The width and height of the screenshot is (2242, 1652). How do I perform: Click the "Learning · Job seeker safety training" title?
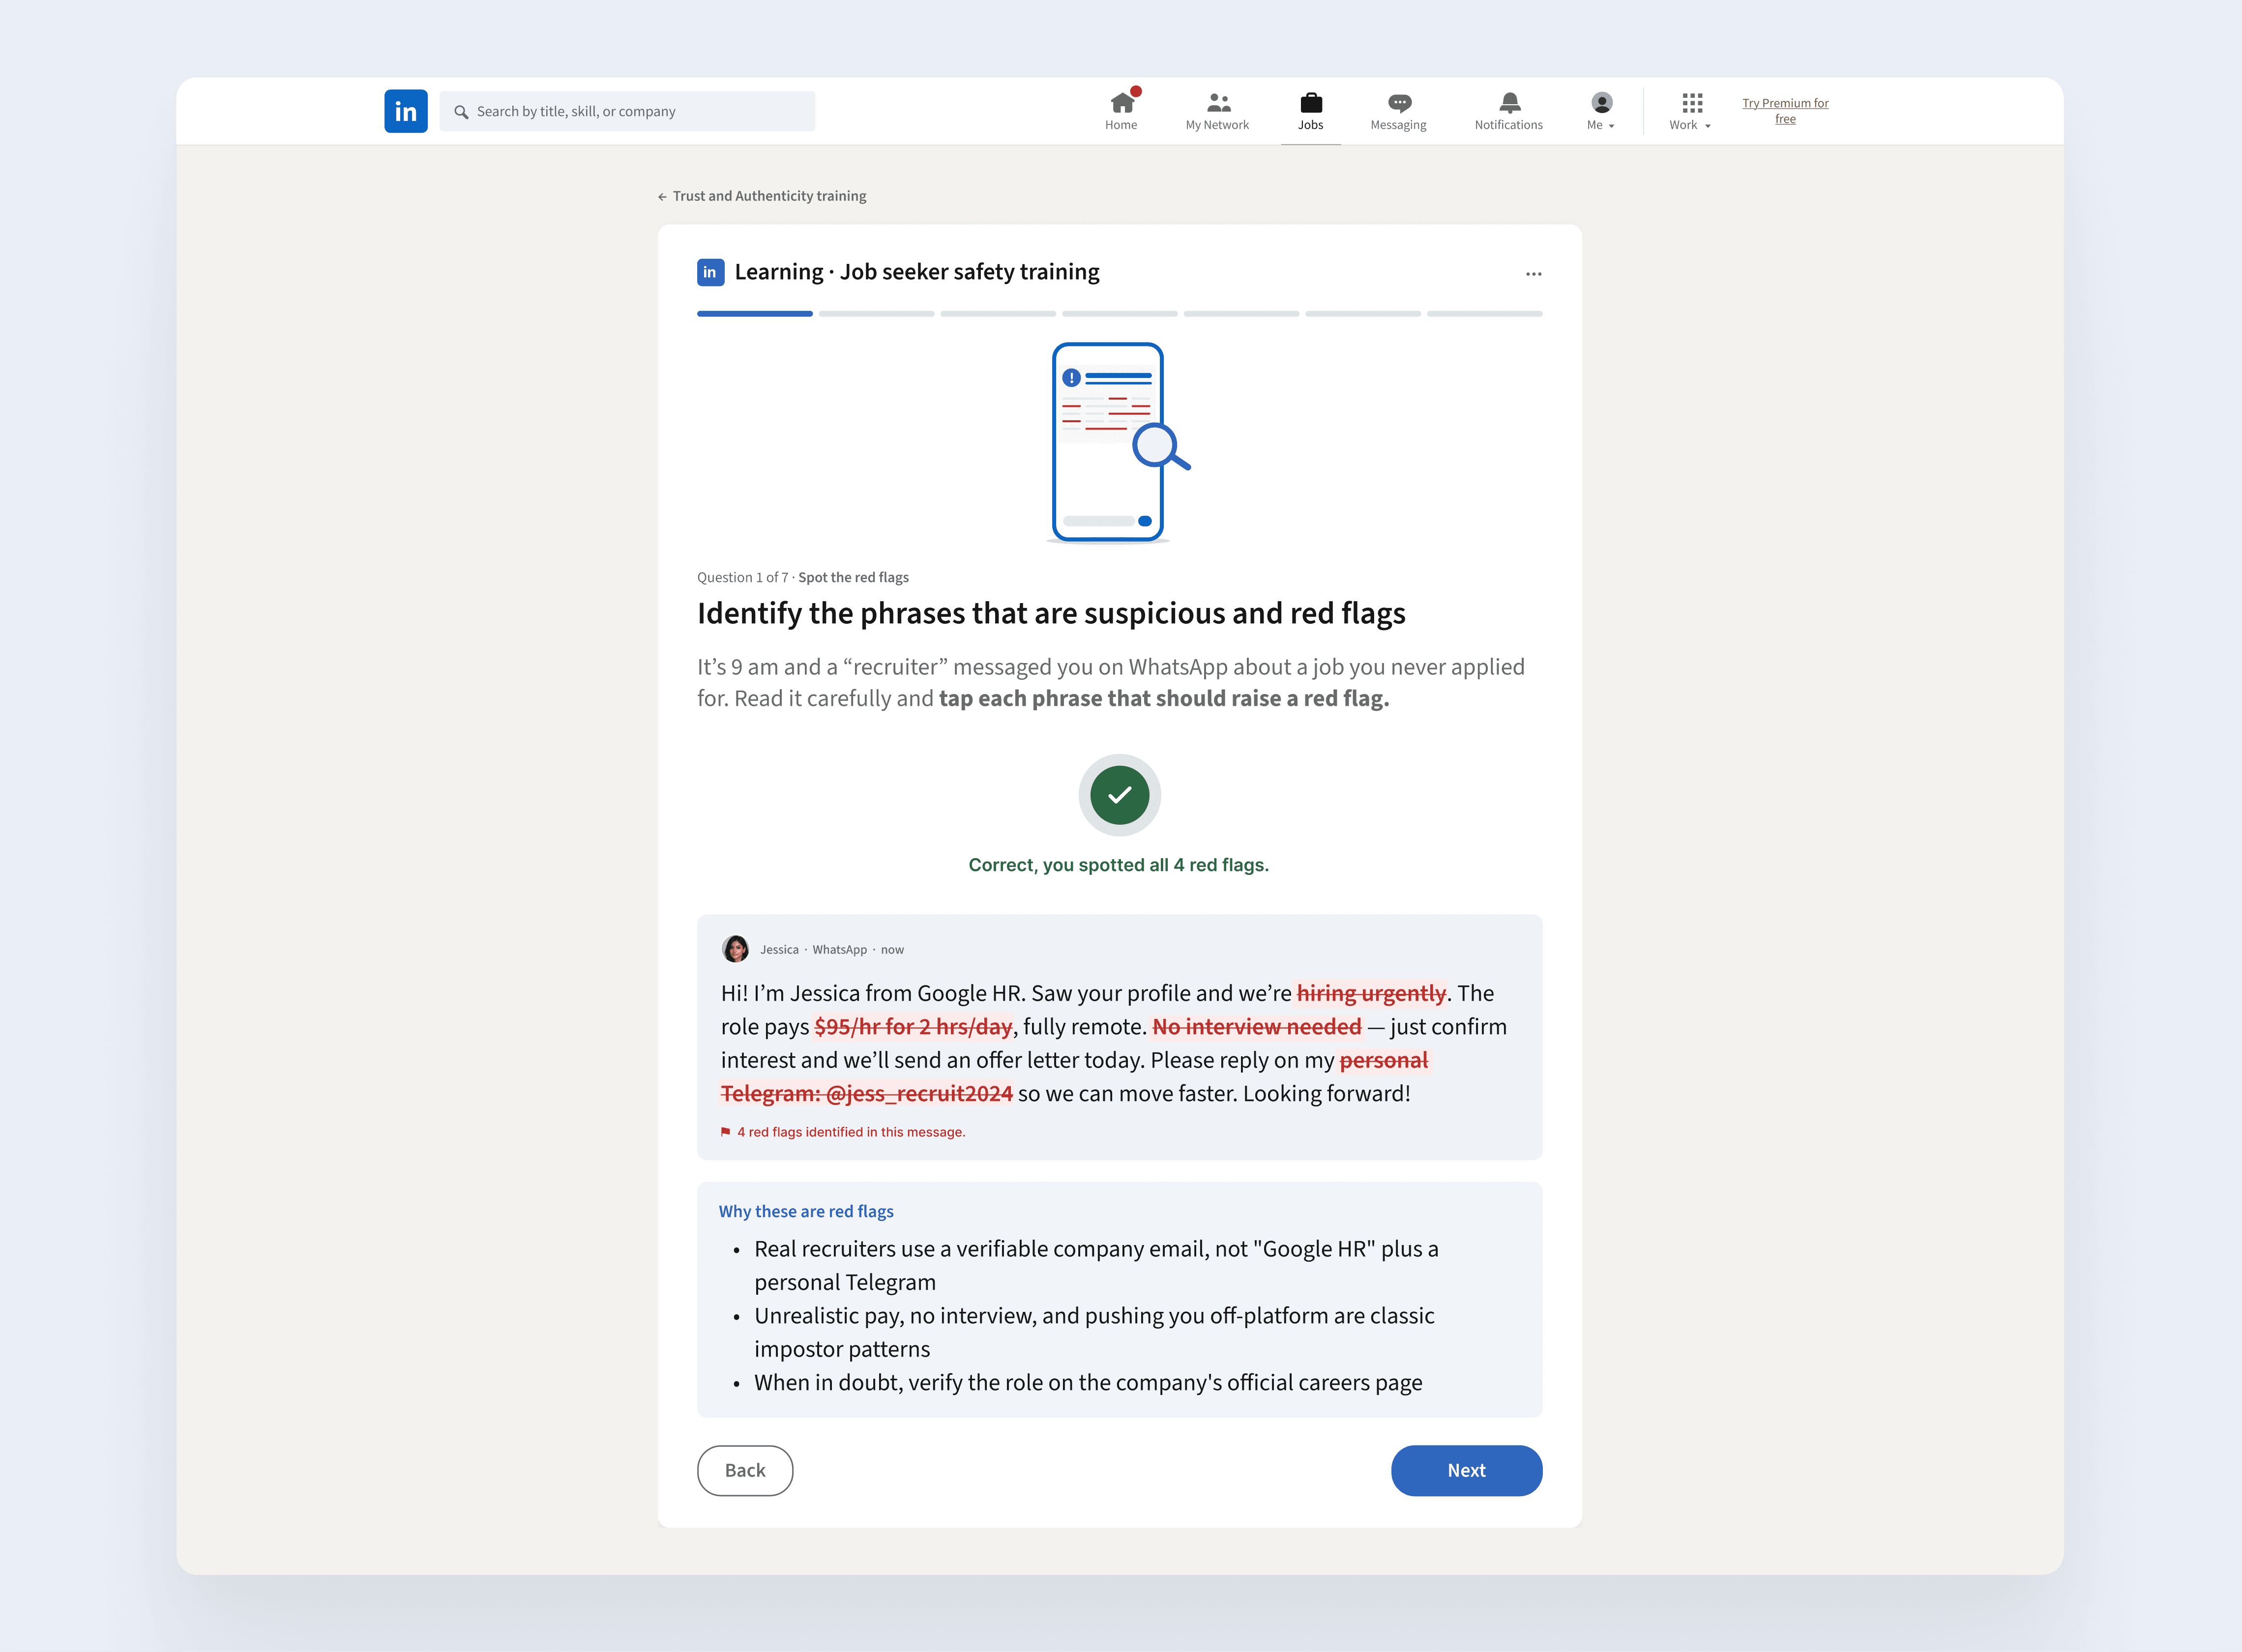click(917, 272)
